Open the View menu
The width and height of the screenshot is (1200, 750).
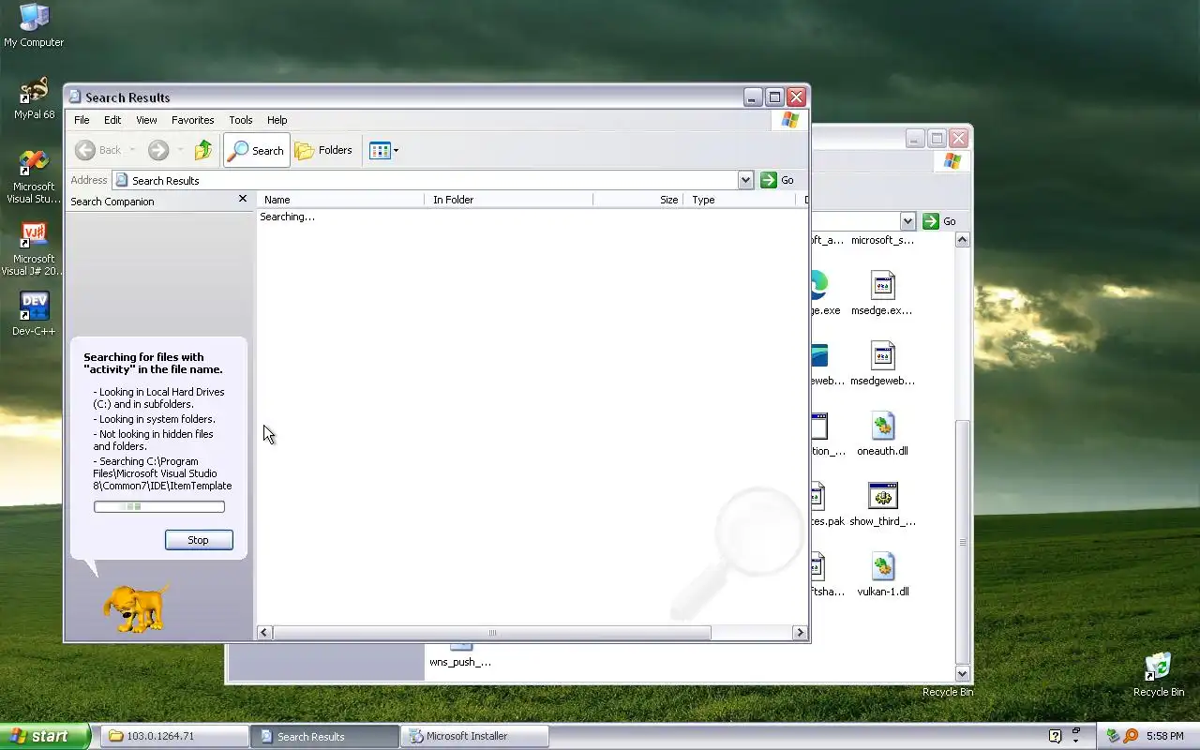[146, 120]
